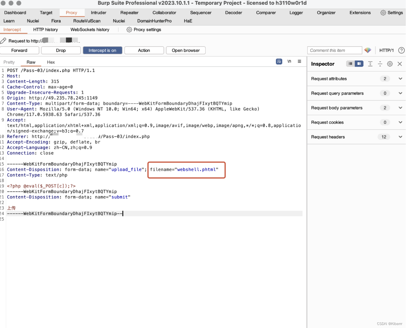Switch to the Hex view tab

point(51,62)
